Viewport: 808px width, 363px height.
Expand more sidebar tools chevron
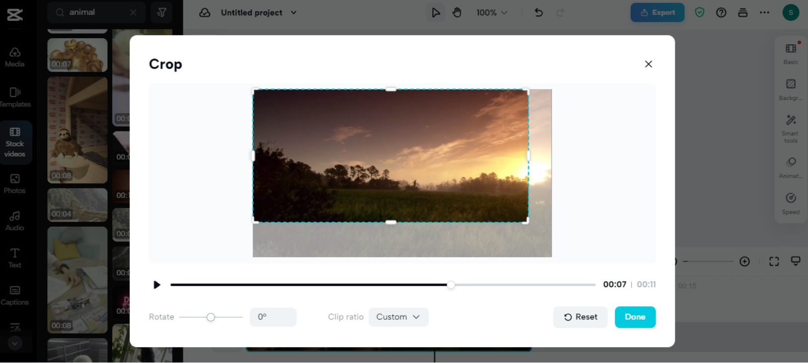coord(15,343)
